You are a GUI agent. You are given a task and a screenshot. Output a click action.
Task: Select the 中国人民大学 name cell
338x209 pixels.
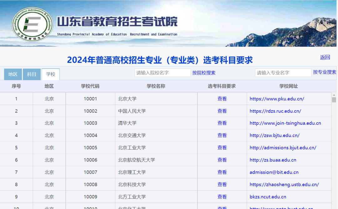click(x=156, y=111)
